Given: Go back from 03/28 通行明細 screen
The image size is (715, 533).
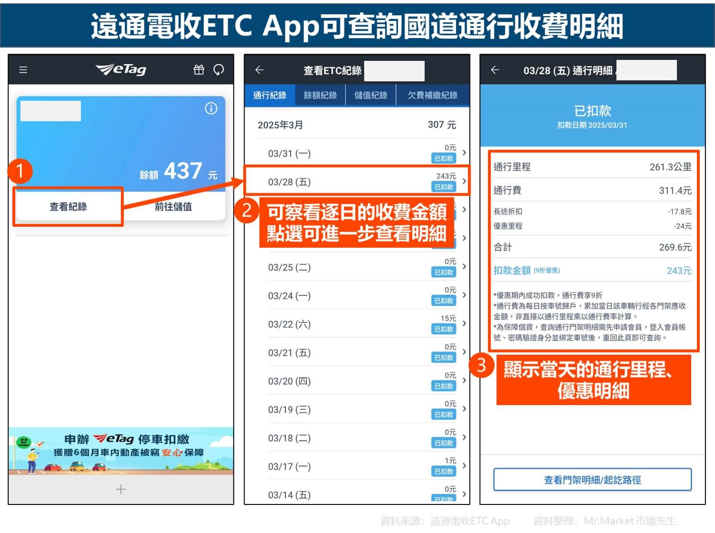Looking at the screenshot, I should [495, 70].
